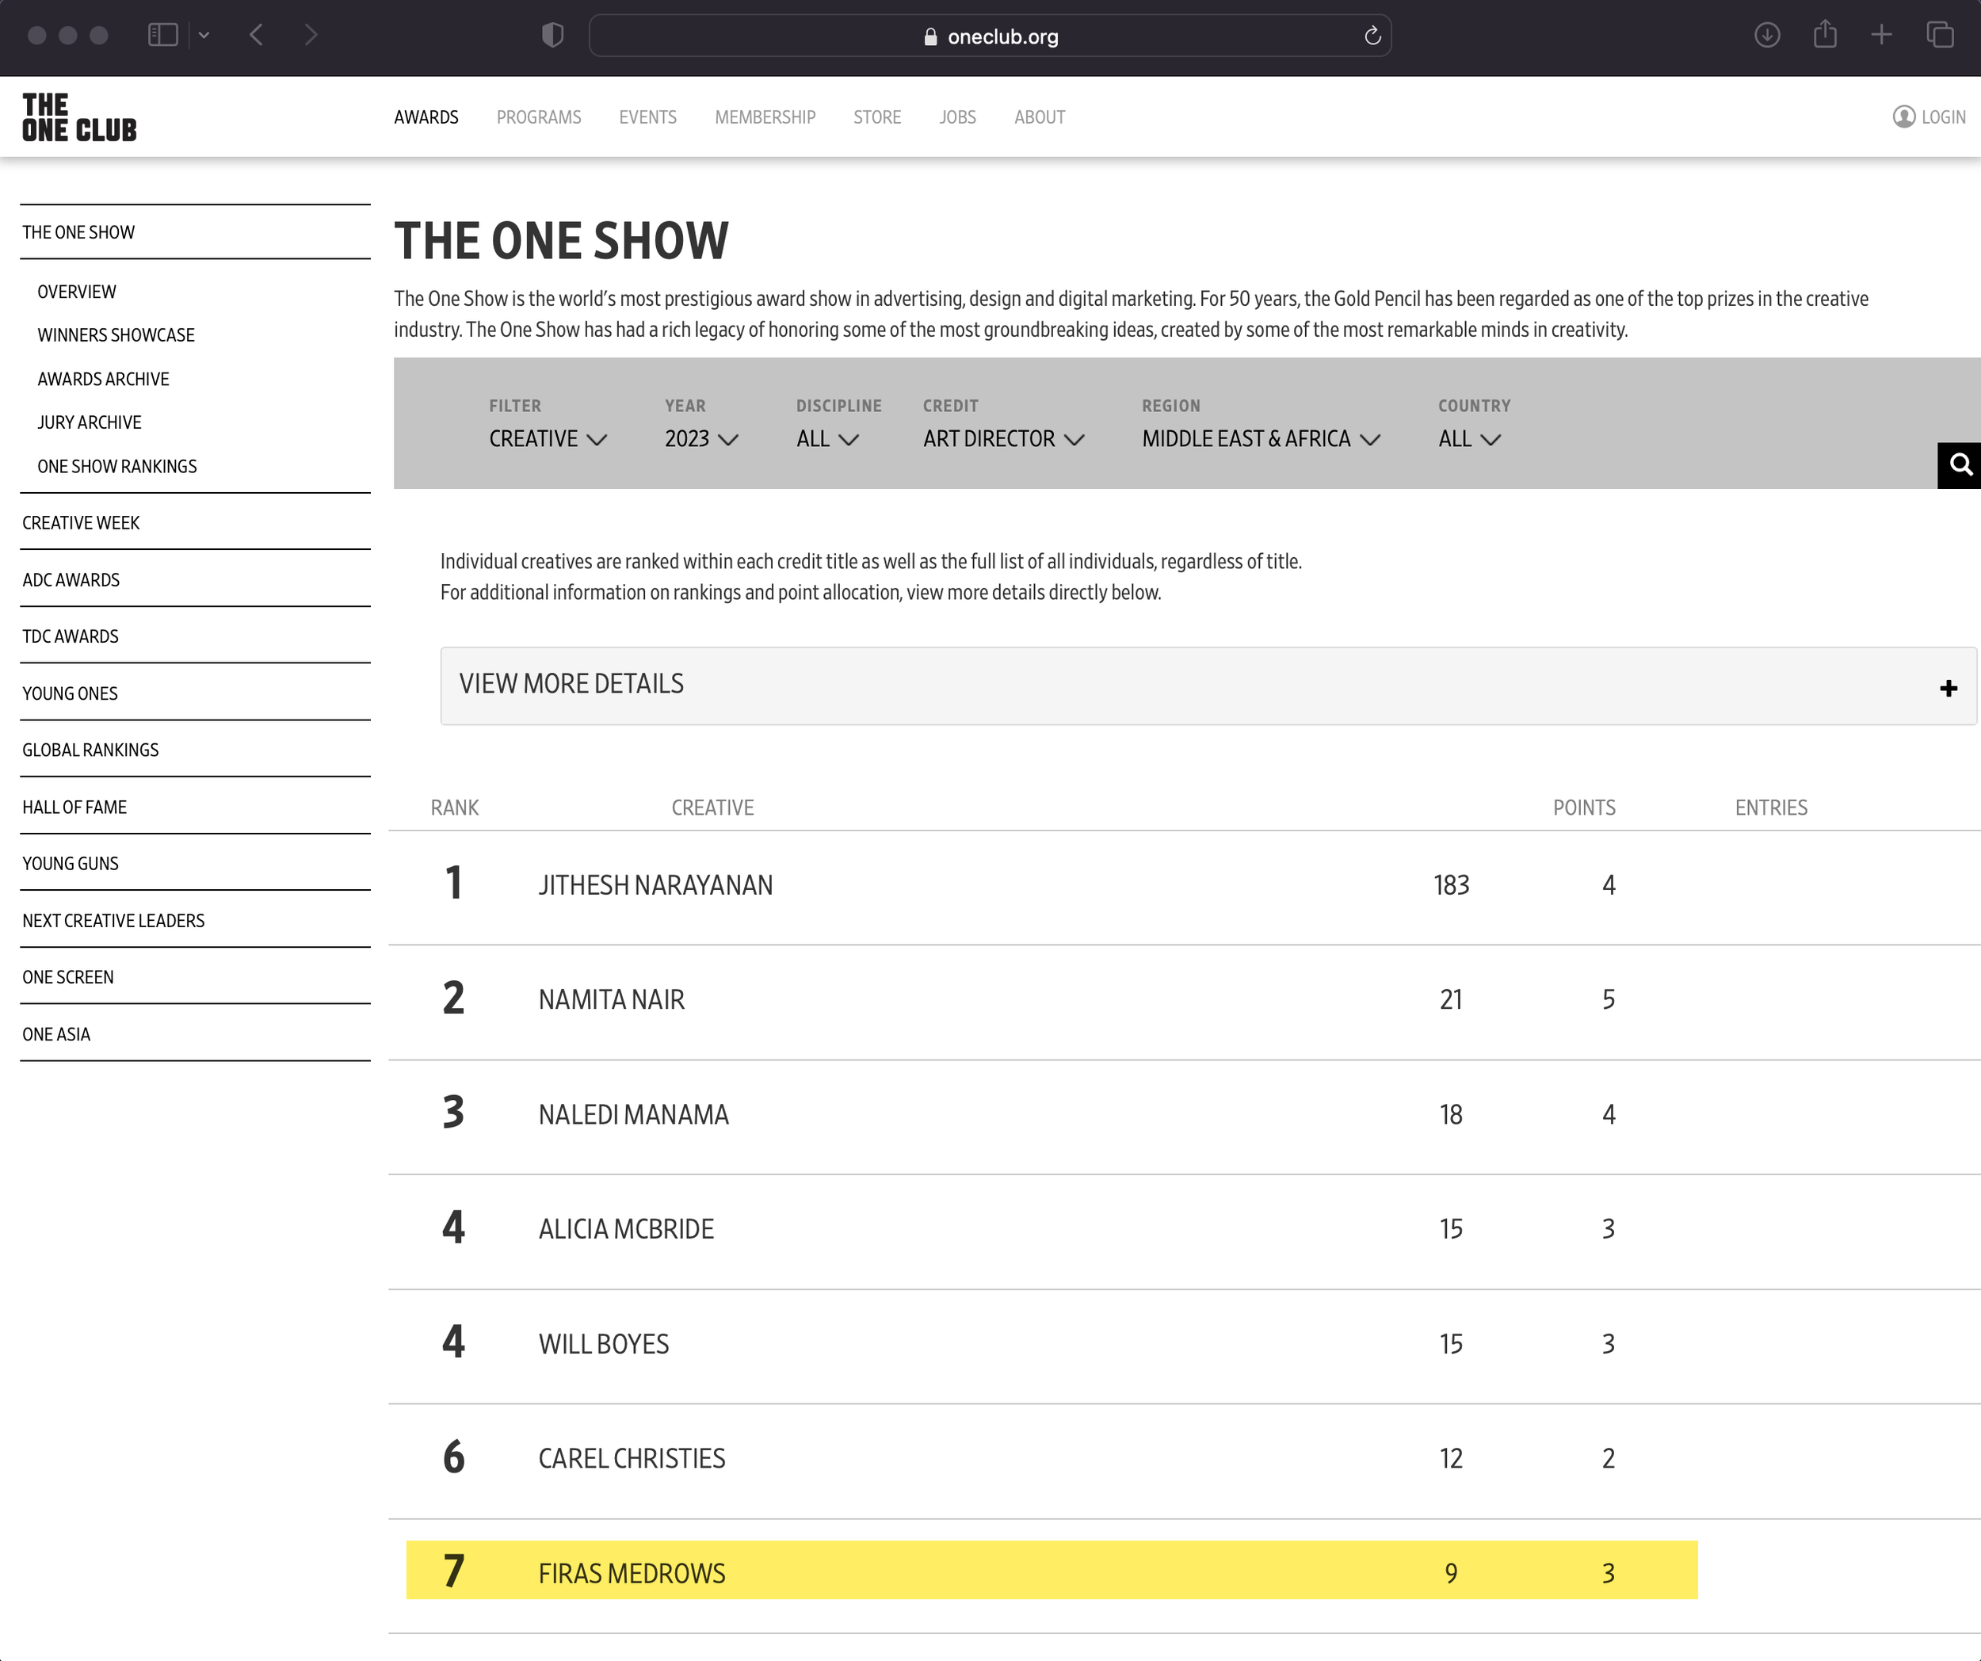Viewport: 1981px width, 1661px height.
Task: Open the Filter Creative dropdown
Action: tap(547, 438)
